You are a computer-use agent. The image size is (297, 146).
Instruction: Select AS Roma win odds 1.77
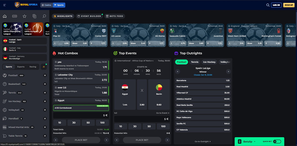[156, 43]
